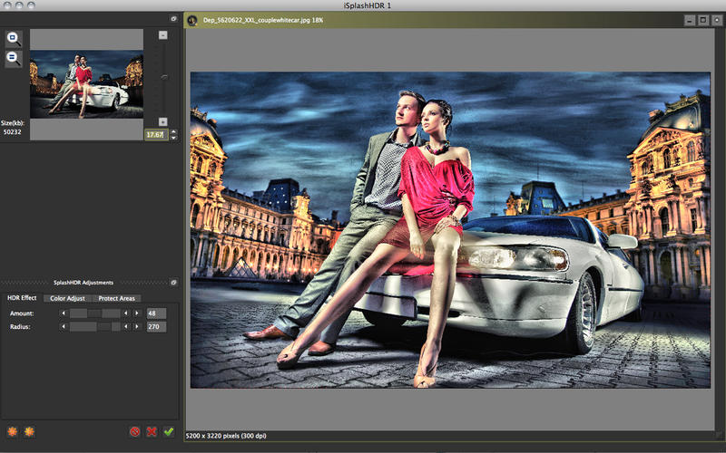Image resolution: width=726 pixels, height=453 pixels.
Task: Click the minus button above zoom slider
Action: click(x=163, y=35)
